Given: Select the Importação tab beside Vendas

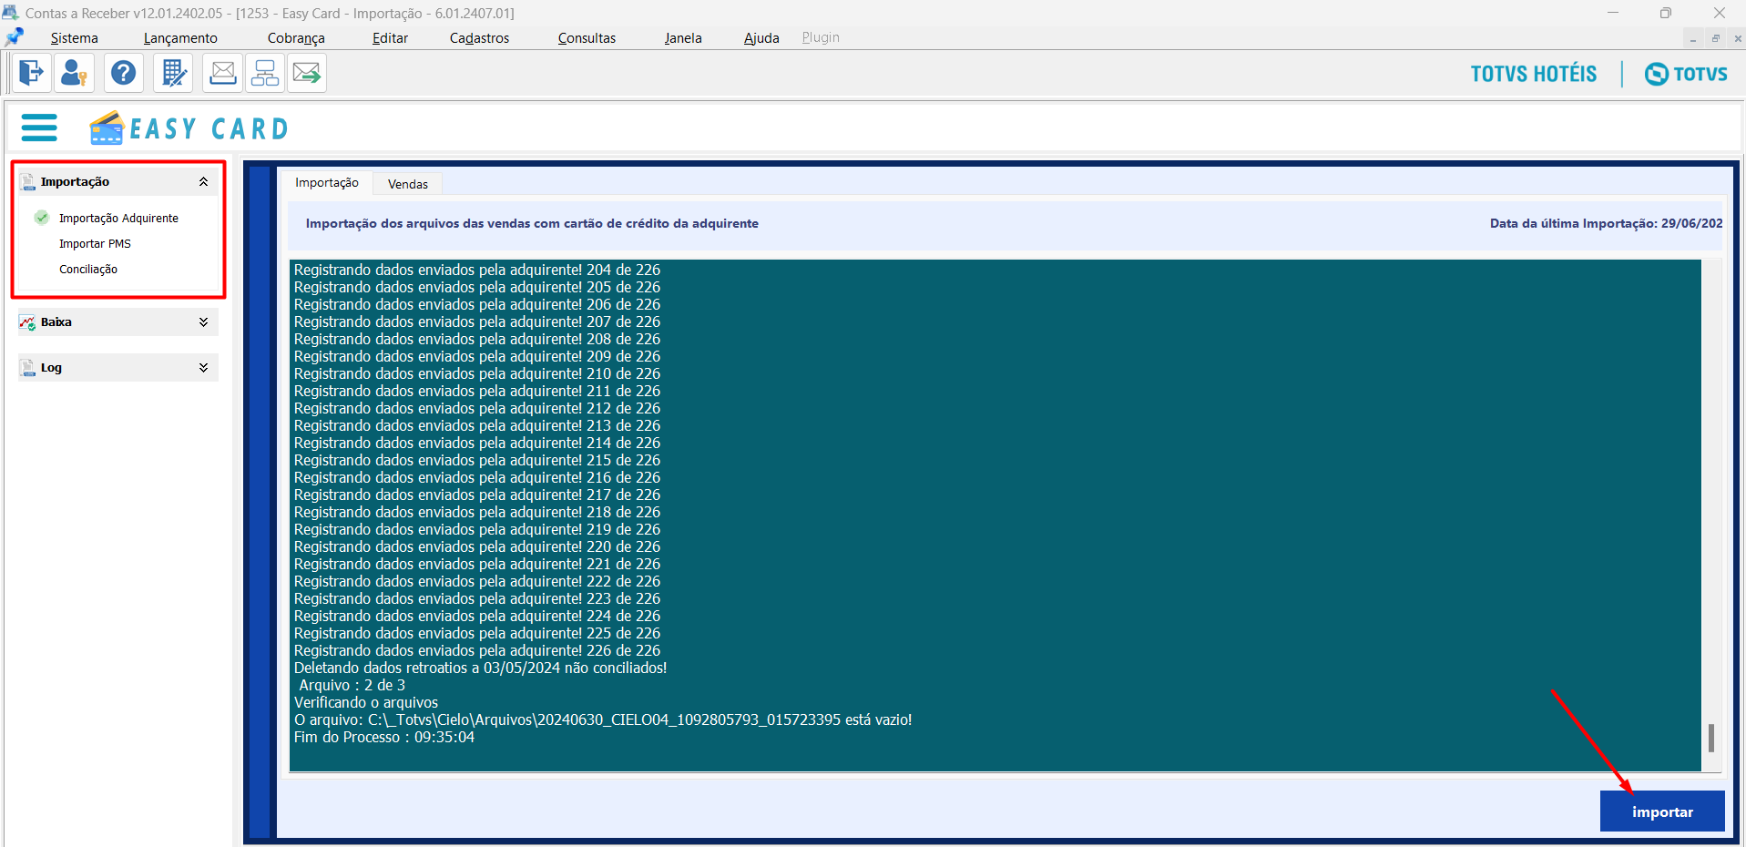Looking at the screenshot, I should pyautogui.click(x=327, y=183).
